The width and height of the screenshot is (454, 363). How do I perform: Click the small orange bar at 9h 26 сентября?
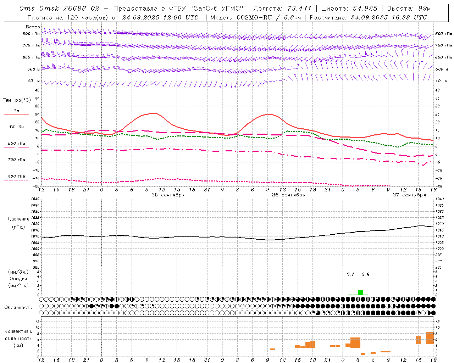272,349
